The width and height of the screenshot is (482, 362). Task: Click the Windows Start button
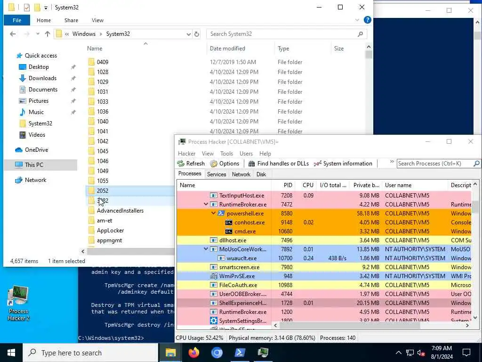click(11, 353)
